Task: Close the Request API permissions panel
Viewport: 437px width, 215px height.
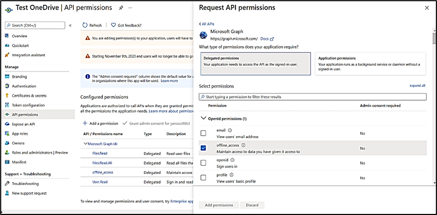Action: tap(426, 8)
